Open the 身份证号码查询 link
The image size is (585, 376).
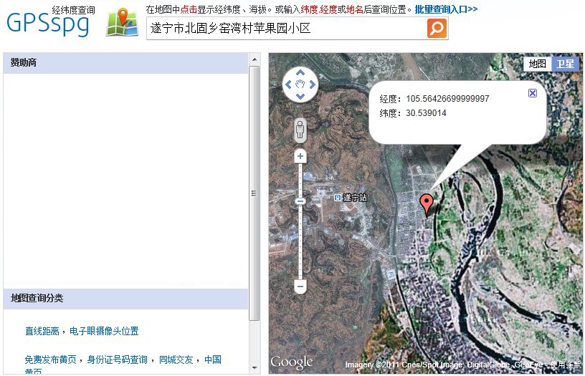pyautogui.click(x=117, y=360)
